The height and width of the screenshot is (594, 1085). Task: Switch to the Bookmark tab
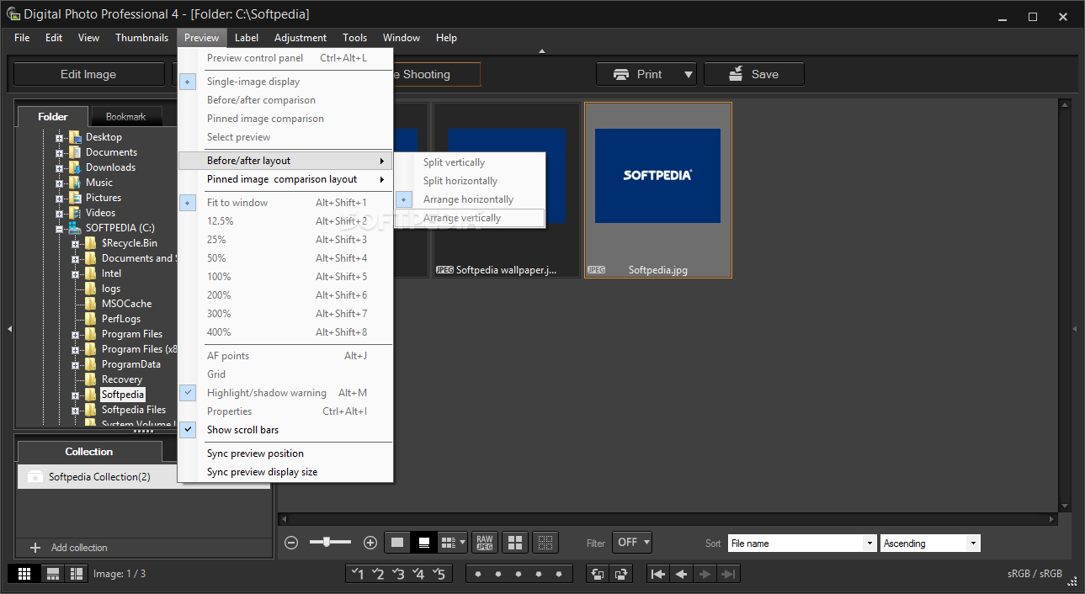click(125, 117)
